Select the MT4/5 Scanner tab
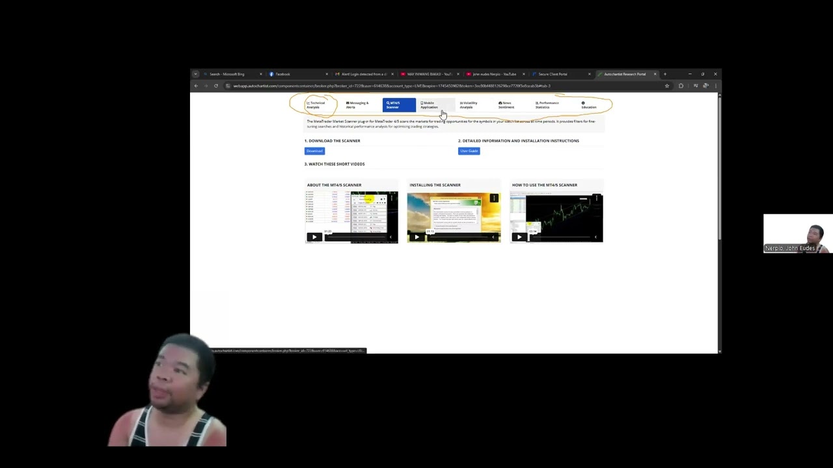 [399, 105]
